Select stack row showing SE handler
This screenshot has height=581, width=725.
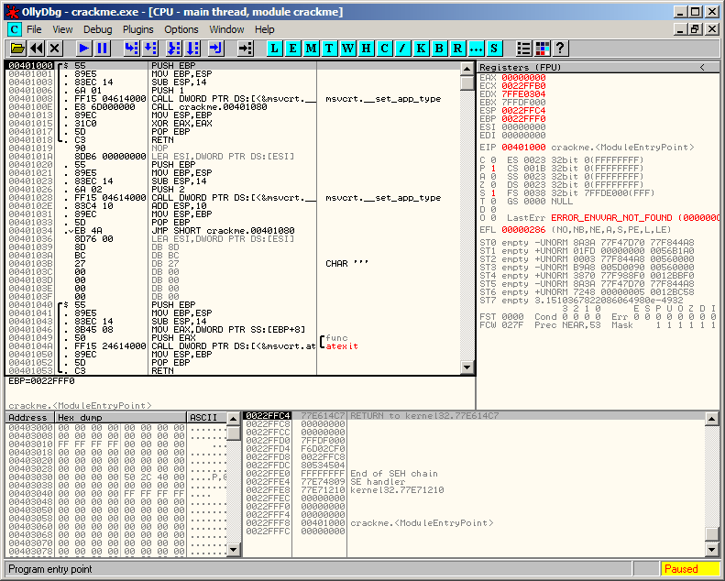pyautogui.click(x=475, y=482)
